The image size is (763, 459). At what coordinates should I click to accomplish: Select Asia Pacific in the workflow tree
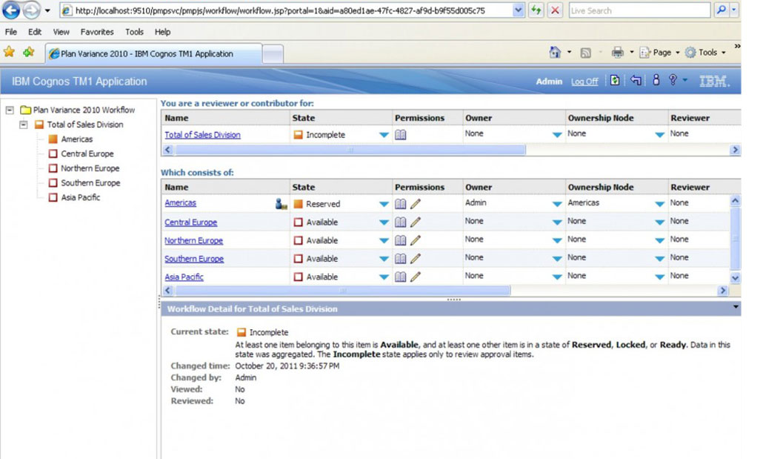coord(80,197)
